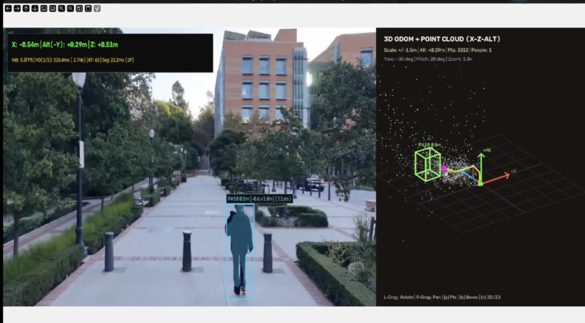Copy image to clipboard icon
This screenshot has width=585, height=323.
pos(88,8)
